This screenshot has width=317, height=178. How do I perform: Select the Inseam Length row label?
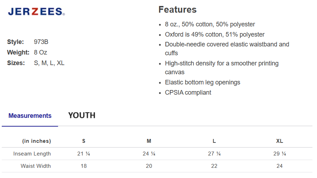coord(32,154)
